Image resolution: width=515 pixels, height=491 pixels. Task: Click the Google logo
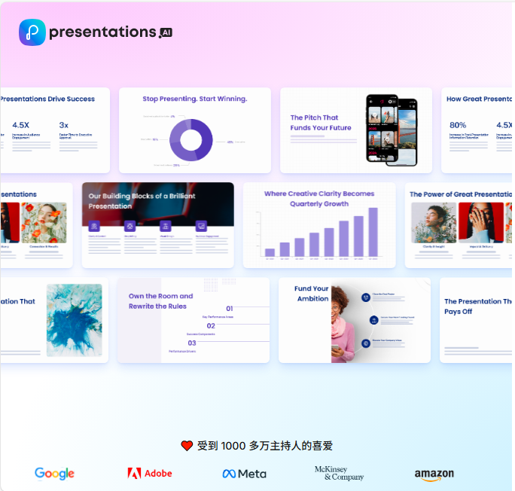point(54,474)
